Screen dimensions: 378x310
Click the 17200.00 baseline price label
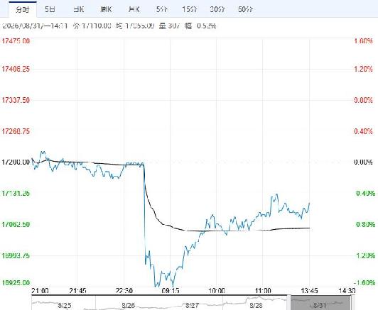[16, 162]
